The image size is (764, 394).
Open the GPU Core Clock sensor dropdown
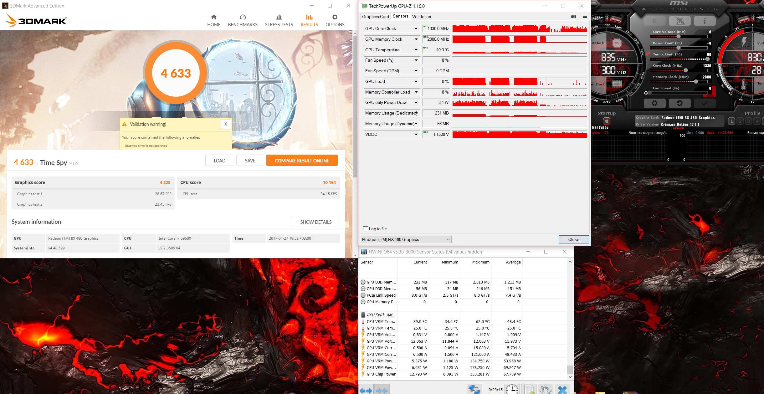(x=416, y=28)
